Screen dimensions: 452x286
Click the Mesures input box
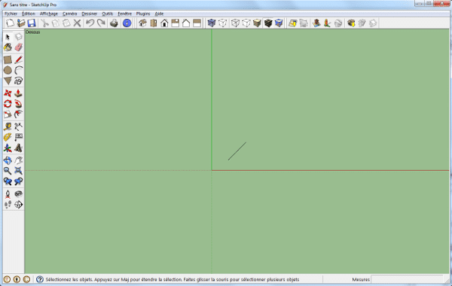[407, 279]
